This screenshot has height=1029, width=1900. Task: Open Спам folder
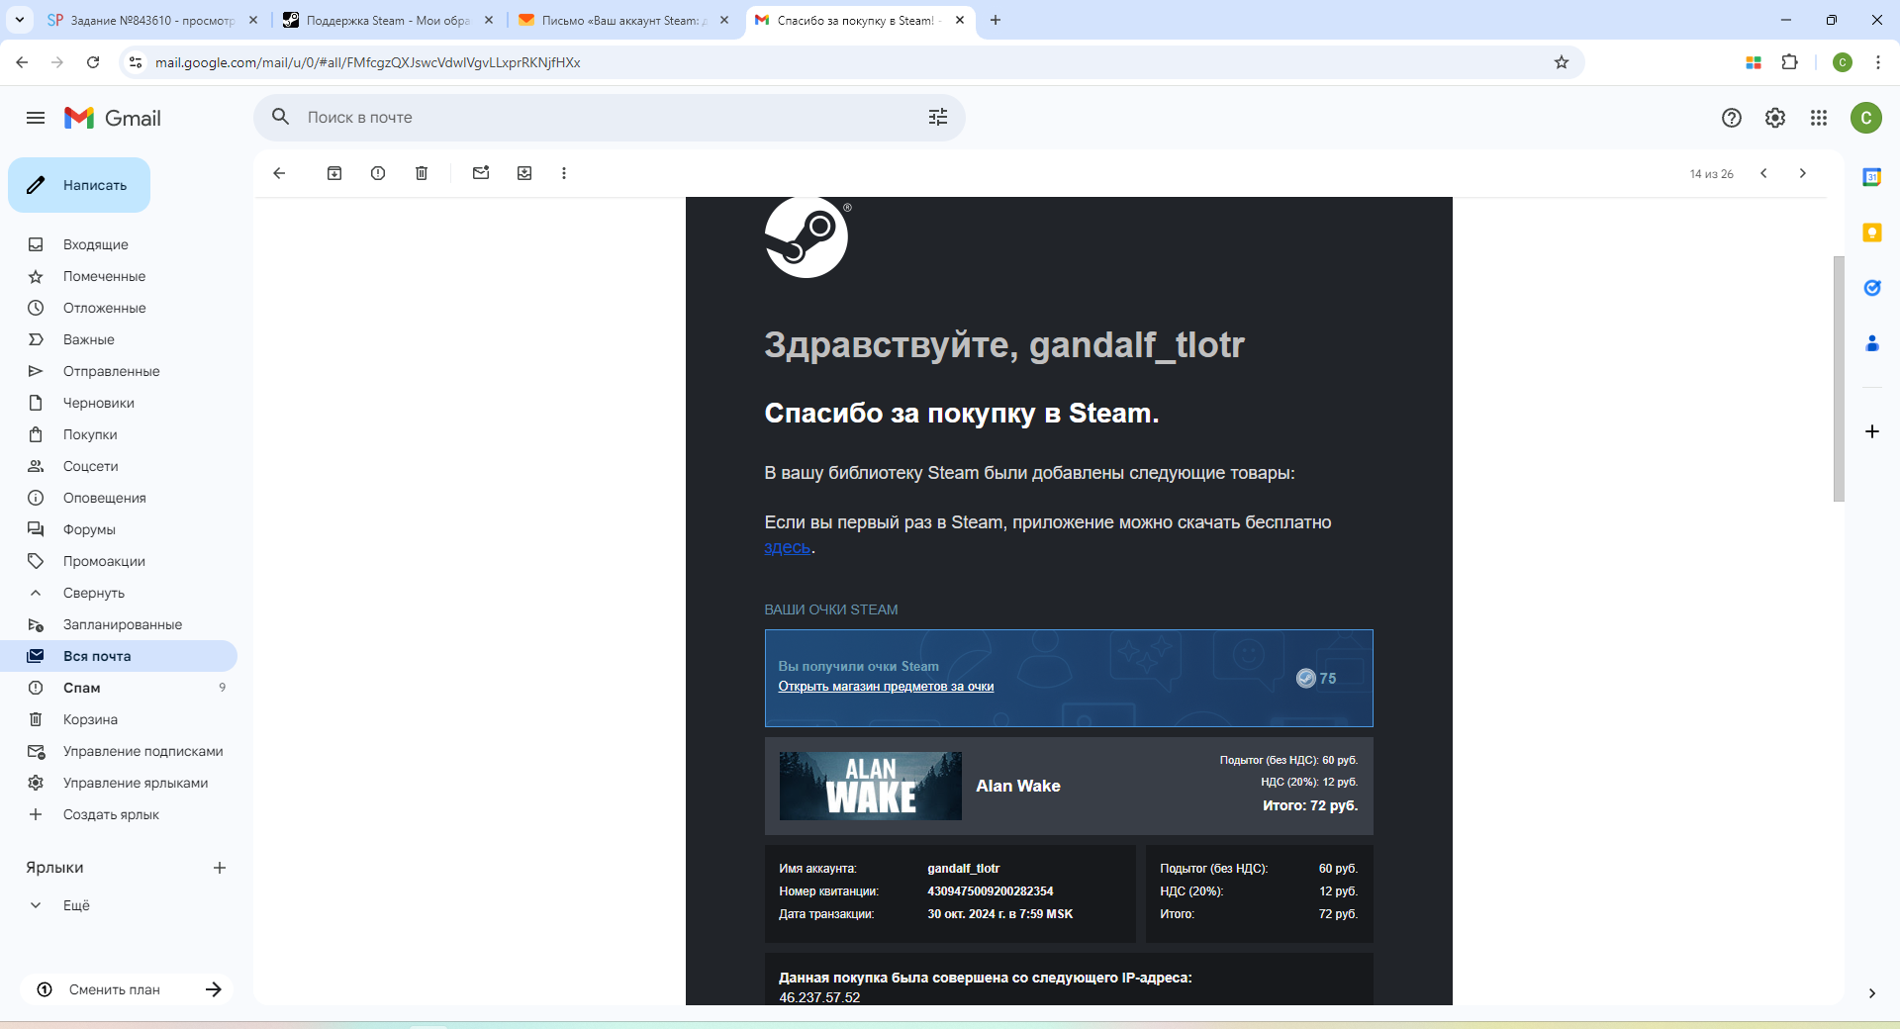click(x=119, y=688)
